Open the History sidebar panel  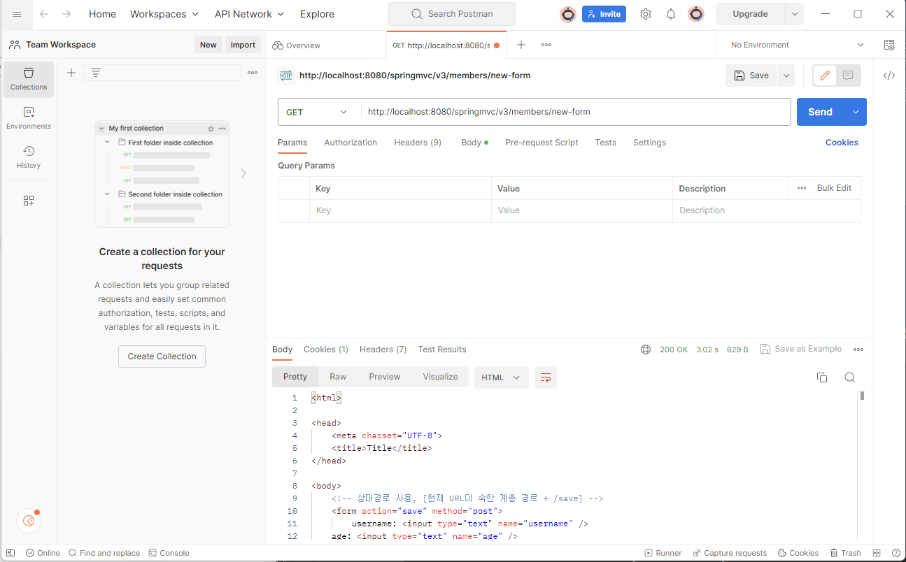pos(29,157)
